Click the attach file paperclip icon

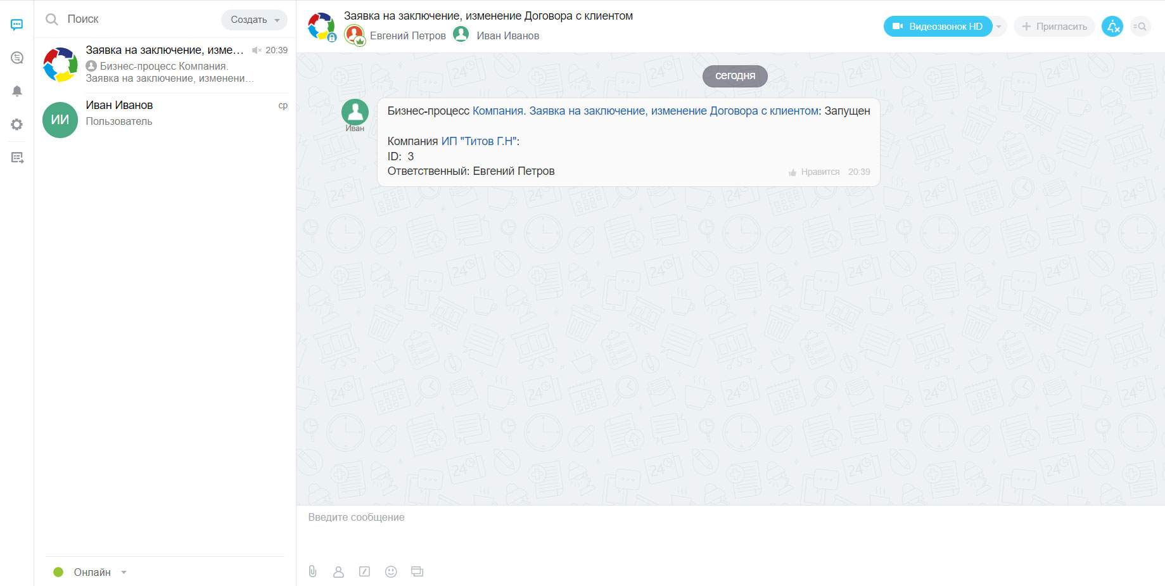(313, 571)
